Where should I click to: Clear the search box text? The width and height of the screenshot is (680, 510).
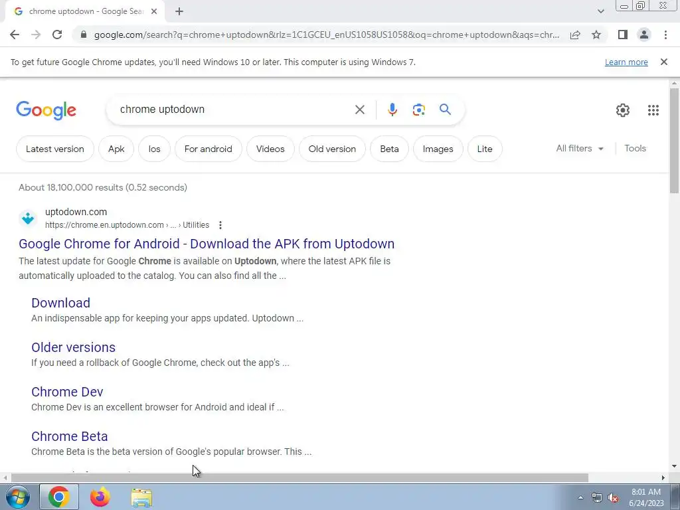[x=359, y=110]
